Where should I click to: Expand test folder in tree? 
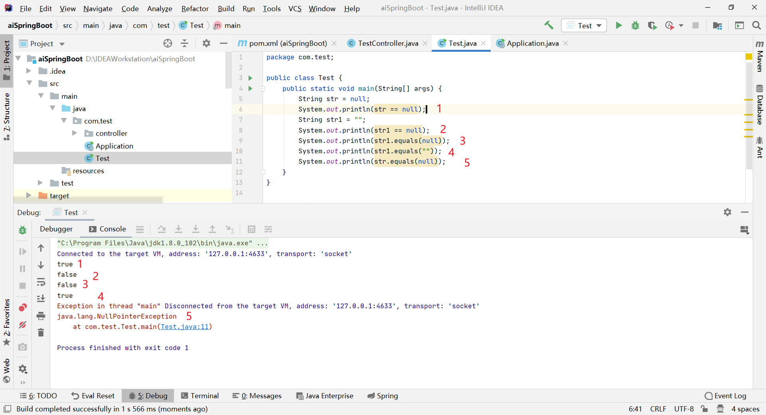click(x=40, y=183)
